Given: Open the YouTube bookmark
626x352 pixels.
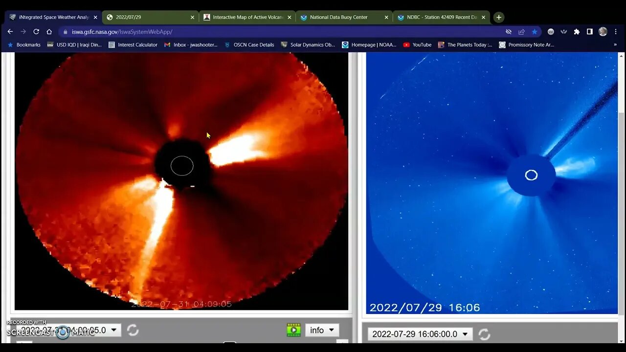Looking at the screenshot, I should [x=417, y=44].
